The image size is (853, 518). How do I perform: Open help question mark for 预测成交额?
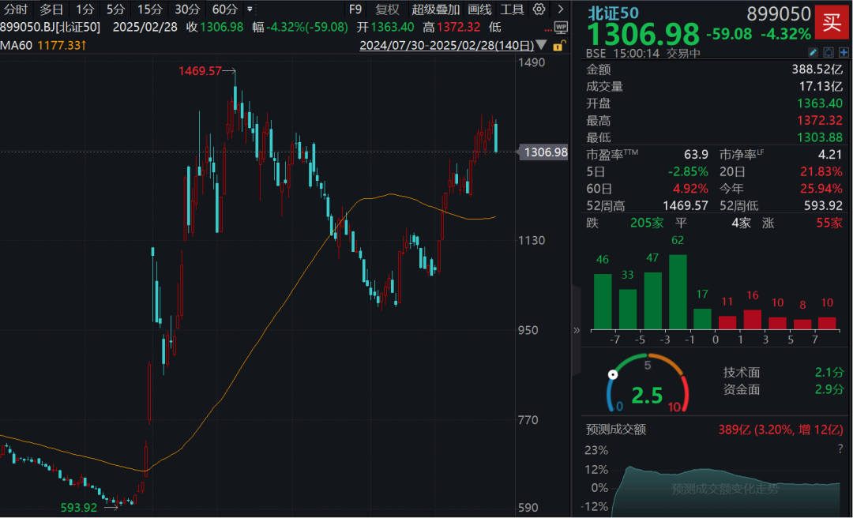pos(840,449)
